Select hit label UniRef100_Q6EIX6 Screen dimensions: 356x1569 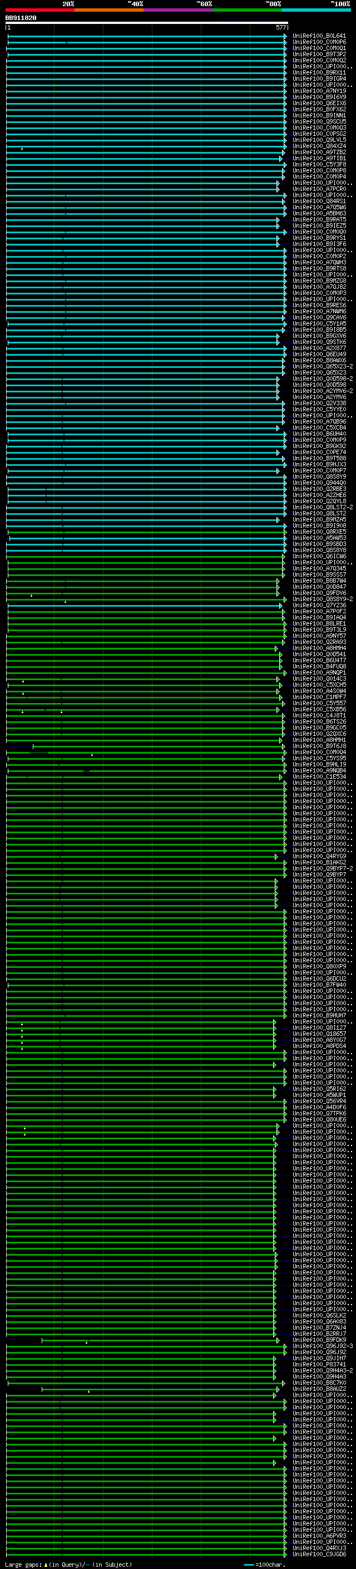(319, 104)
